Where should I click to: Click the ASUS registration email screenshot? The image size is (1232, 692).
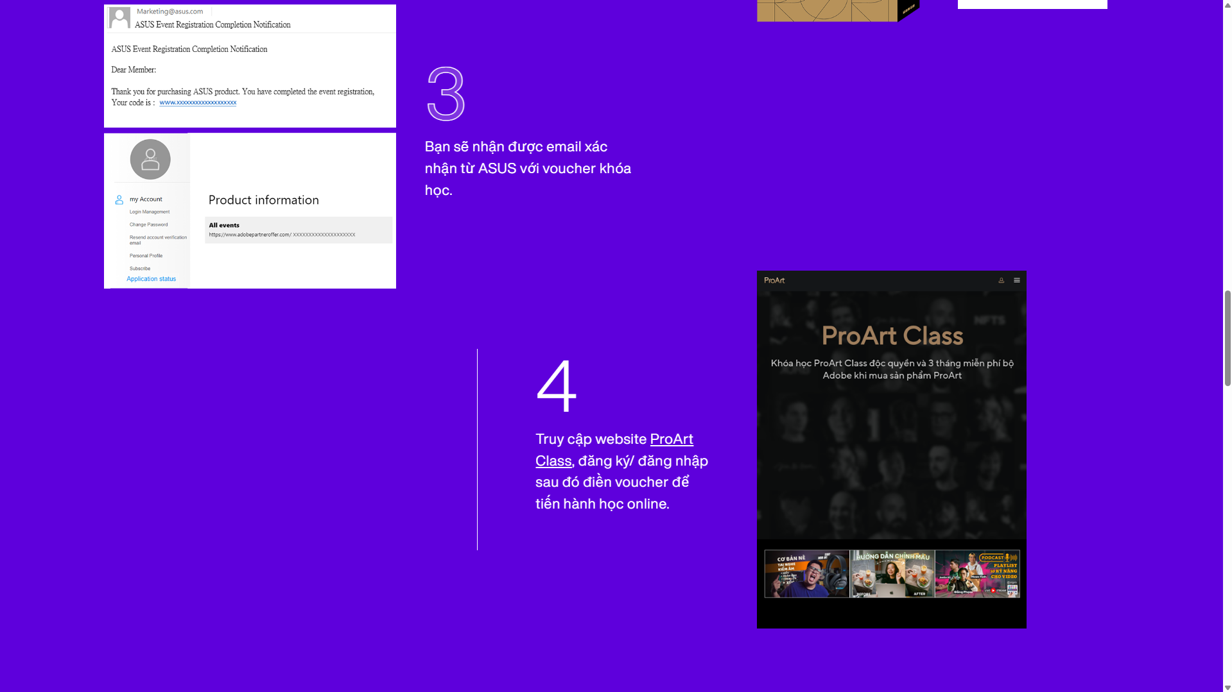(250, 66)
